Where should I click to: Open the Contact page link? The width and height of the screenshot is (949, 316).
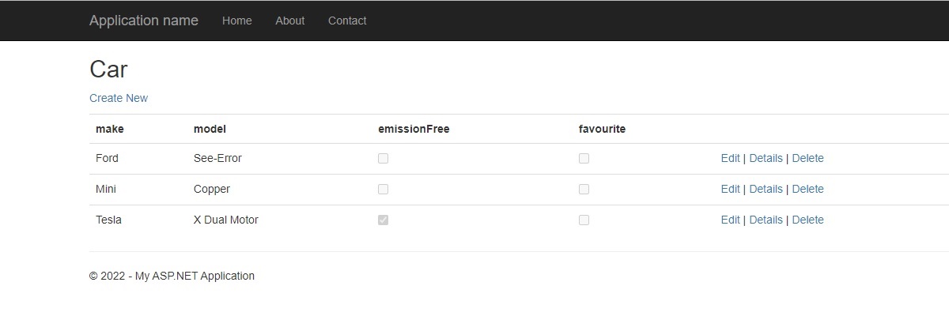(x=347, y=21)
